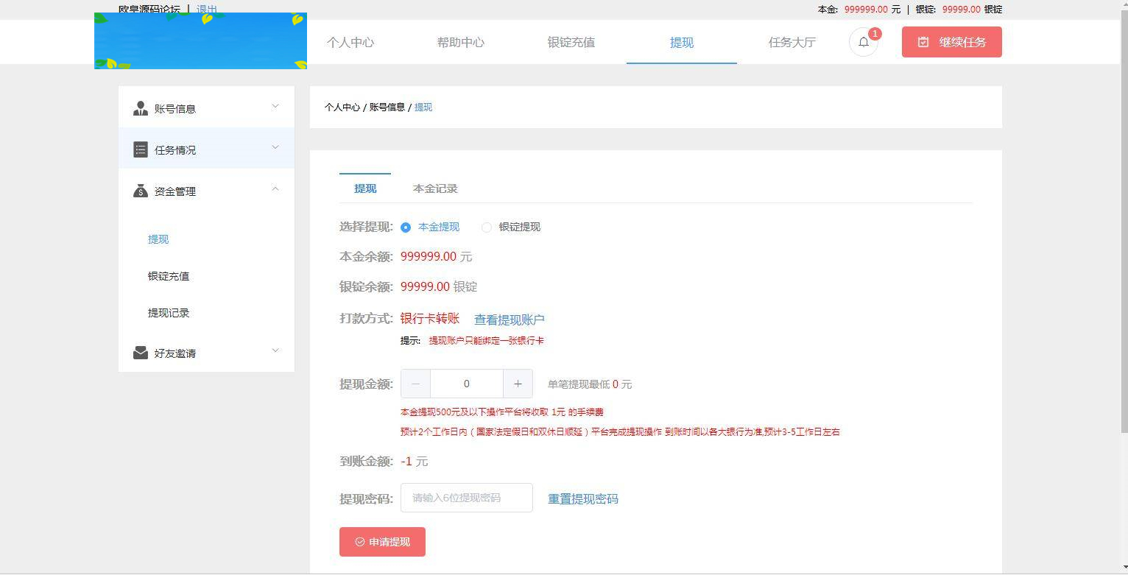This screenshot has height=575, width=1128.
Task: Click the plus stepper to increase amount
Action: point(518,384)
